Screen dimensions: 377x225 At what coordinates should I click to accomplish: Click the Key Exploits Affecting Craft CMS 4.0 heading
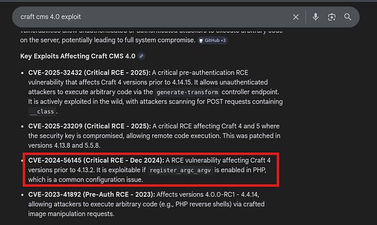78,56
